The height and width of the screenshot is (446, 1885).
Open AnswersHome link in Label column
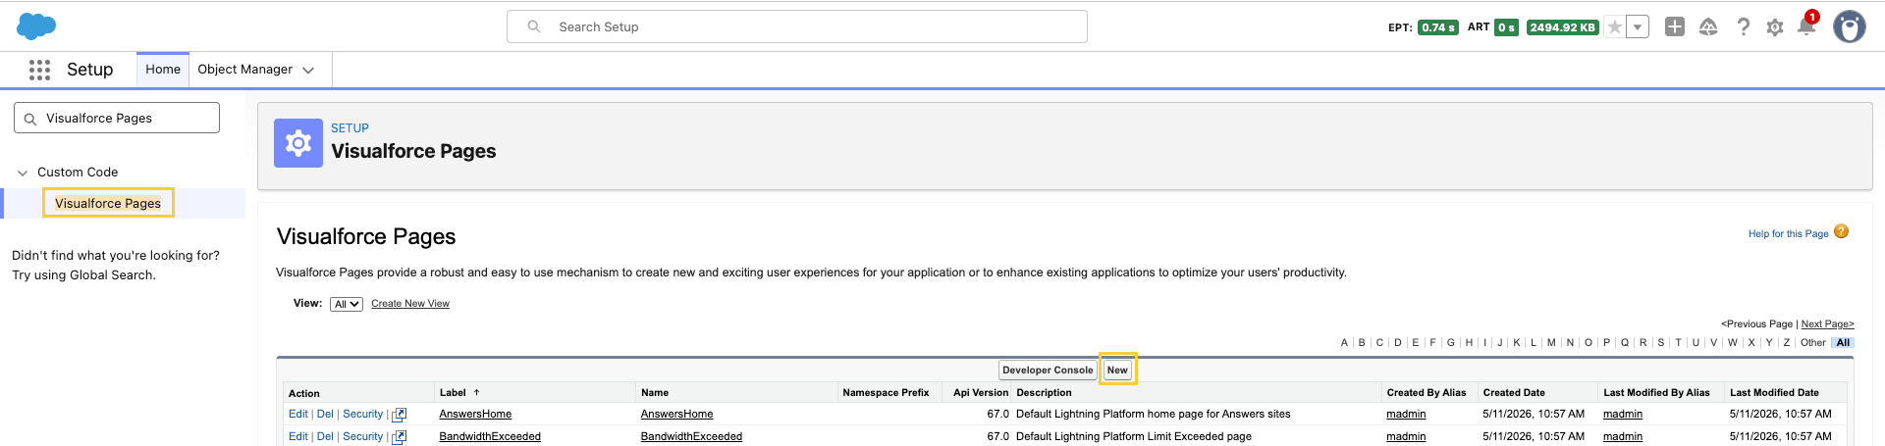pyautogui.click(x=475, y=414)
